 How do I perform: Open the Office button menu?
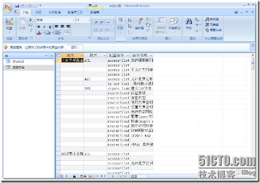[8, 8]
